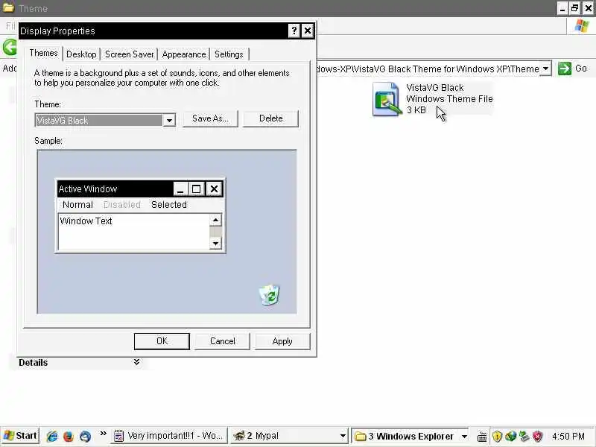This screenshot has width=596, height=447.
Task: Click the folder icon in Theme title bar
Action: pyautogui.click(x=8, y=7)
